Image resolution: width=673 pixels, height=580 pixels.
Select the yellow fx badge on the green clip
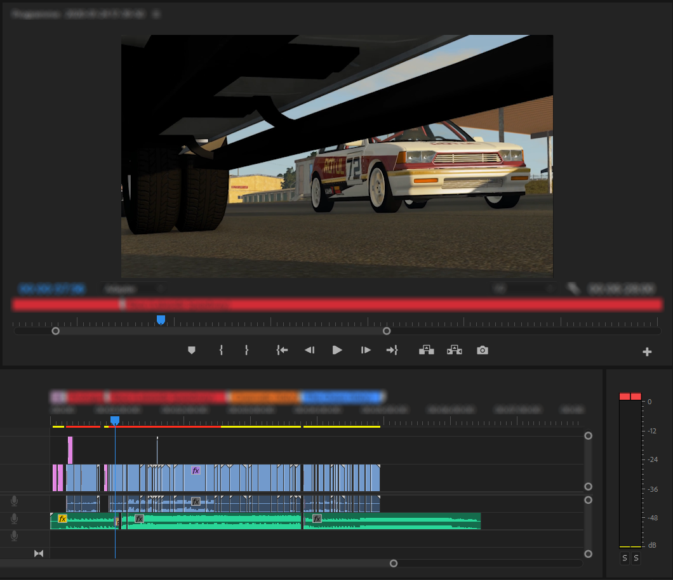coord(62,518)
